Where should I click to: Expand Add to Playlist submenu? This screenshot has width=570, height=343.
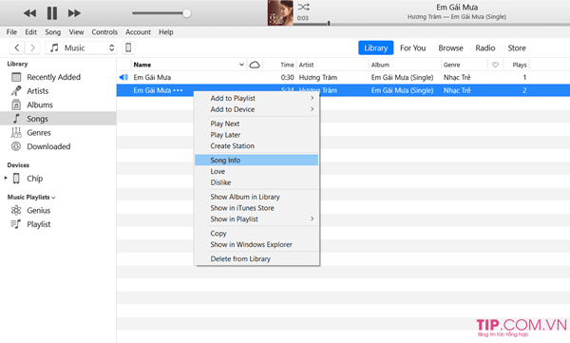256,98
